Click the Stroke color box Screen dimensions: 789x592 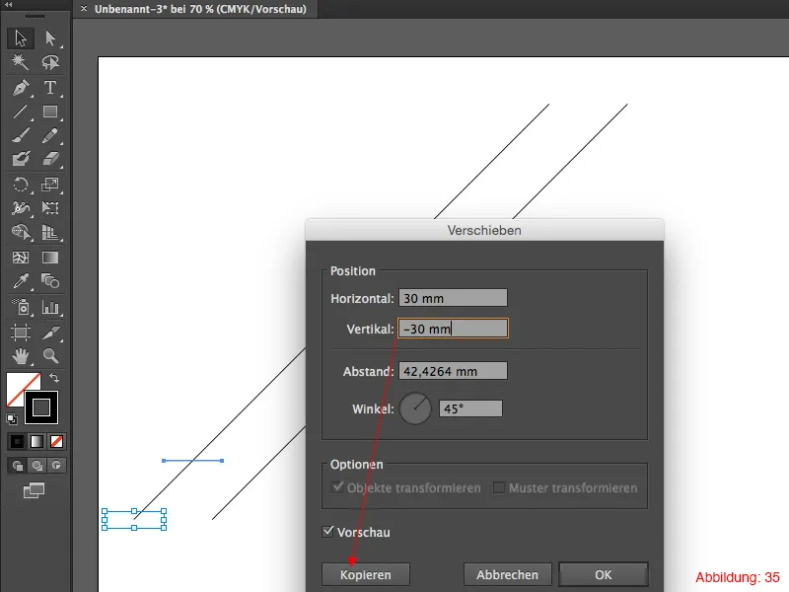(x=41, y=407)
